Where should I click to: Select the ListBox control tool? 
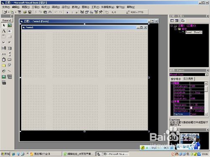[x=10, y=48]
